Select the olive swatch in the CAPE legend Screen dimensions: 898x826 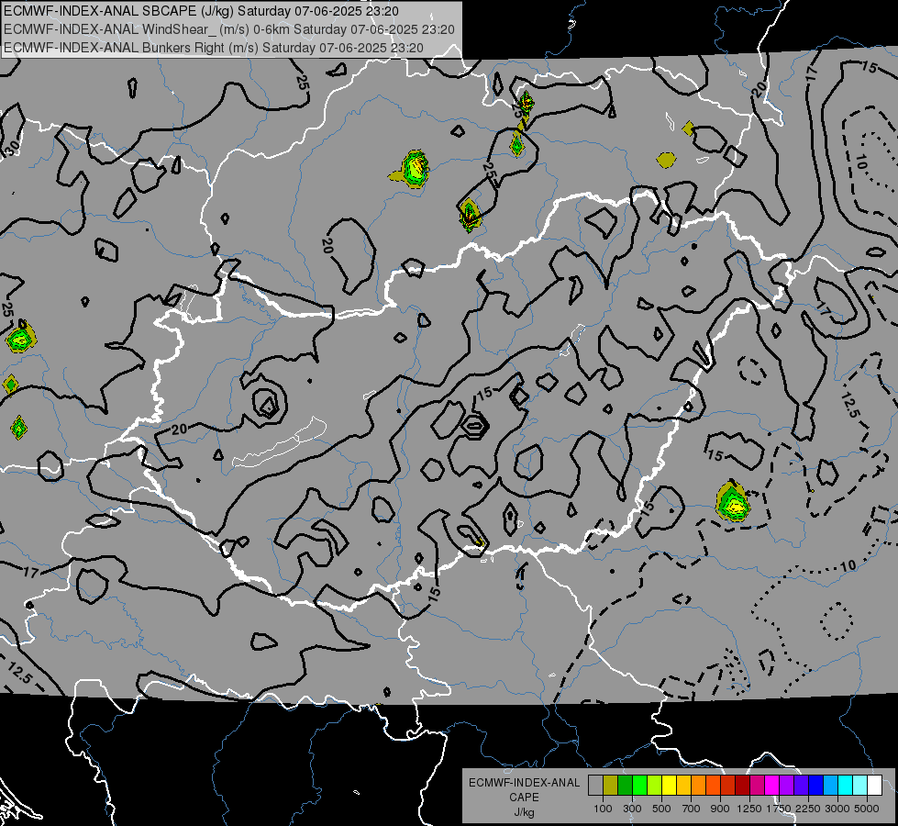[611, 785]
